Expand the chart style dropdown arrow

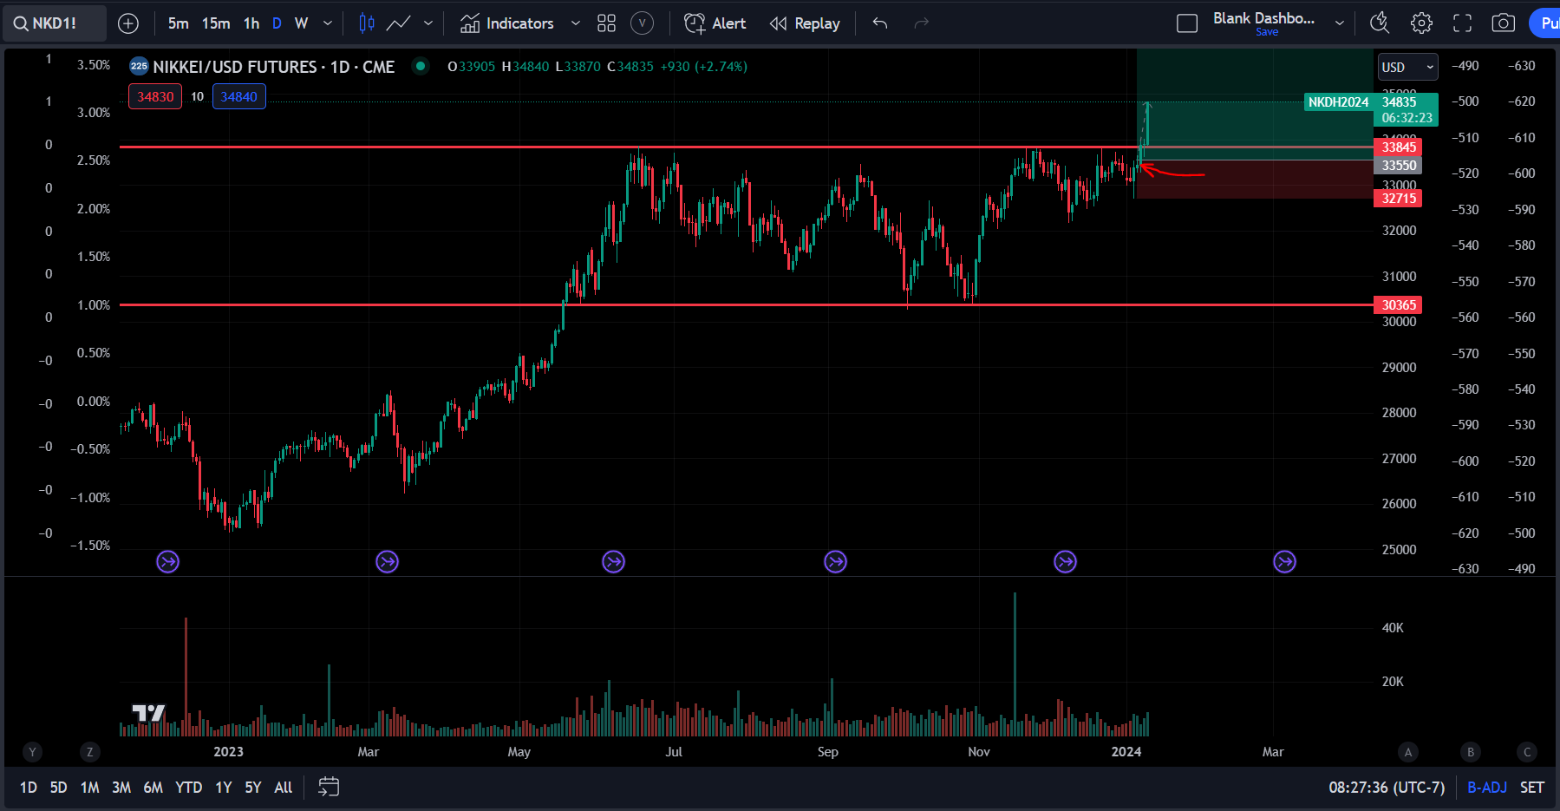pyautogui.click(x=428, y=23)
